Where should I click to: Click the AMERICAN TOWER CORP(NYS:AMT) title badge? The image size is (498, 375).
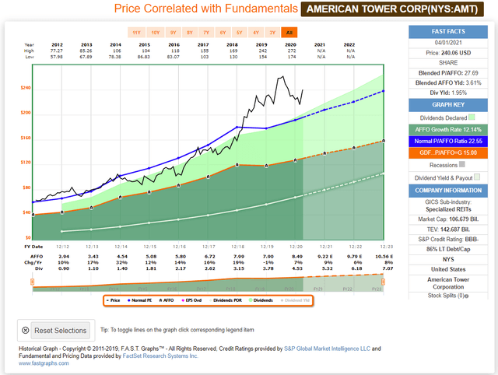(x=392, y=9)
